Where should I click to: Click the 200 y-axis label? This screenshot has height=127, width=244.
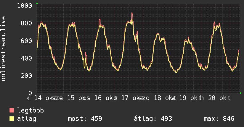coord(26,76)
